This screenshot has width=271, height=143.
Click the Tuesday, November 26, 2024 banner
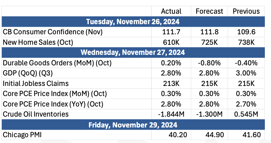coord(133,22)
